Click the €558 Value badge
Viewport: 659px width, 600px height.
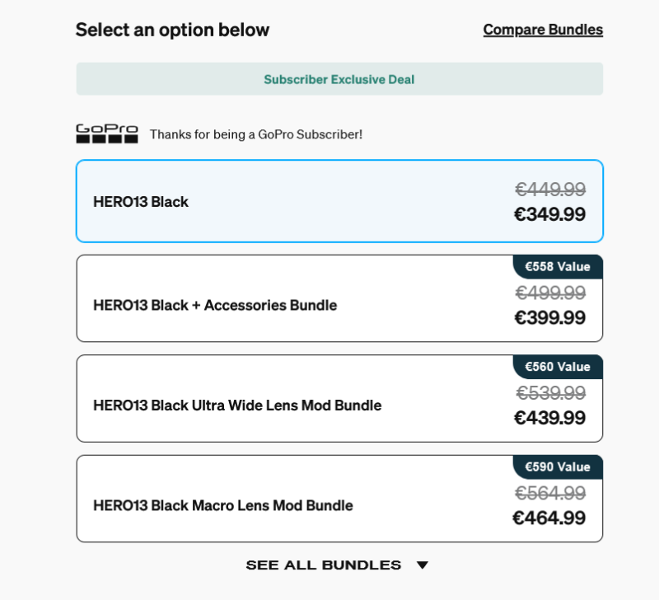click(x=558, y=266)
